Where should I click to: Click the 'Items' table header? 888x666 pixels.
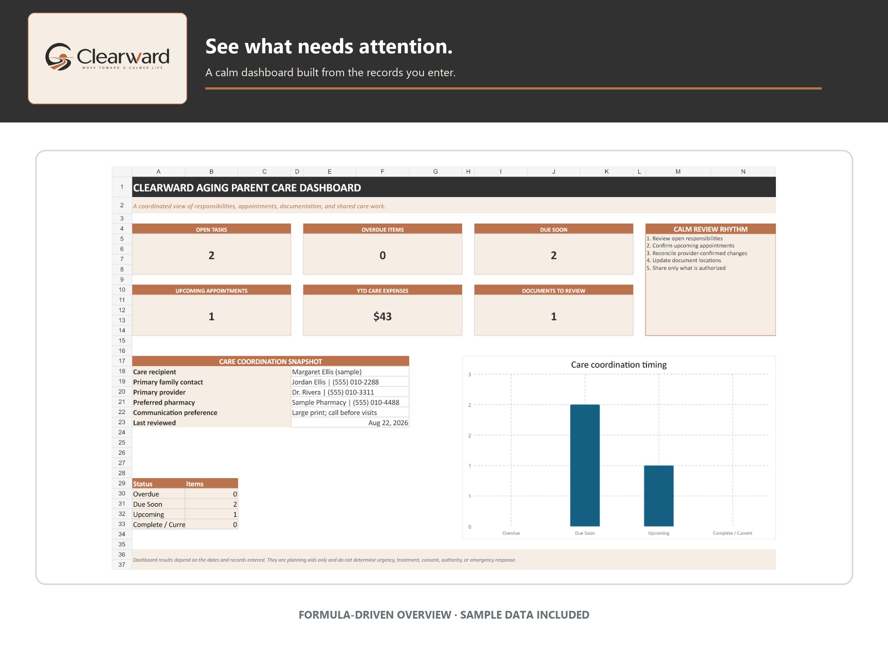click(x=212, y=484)
